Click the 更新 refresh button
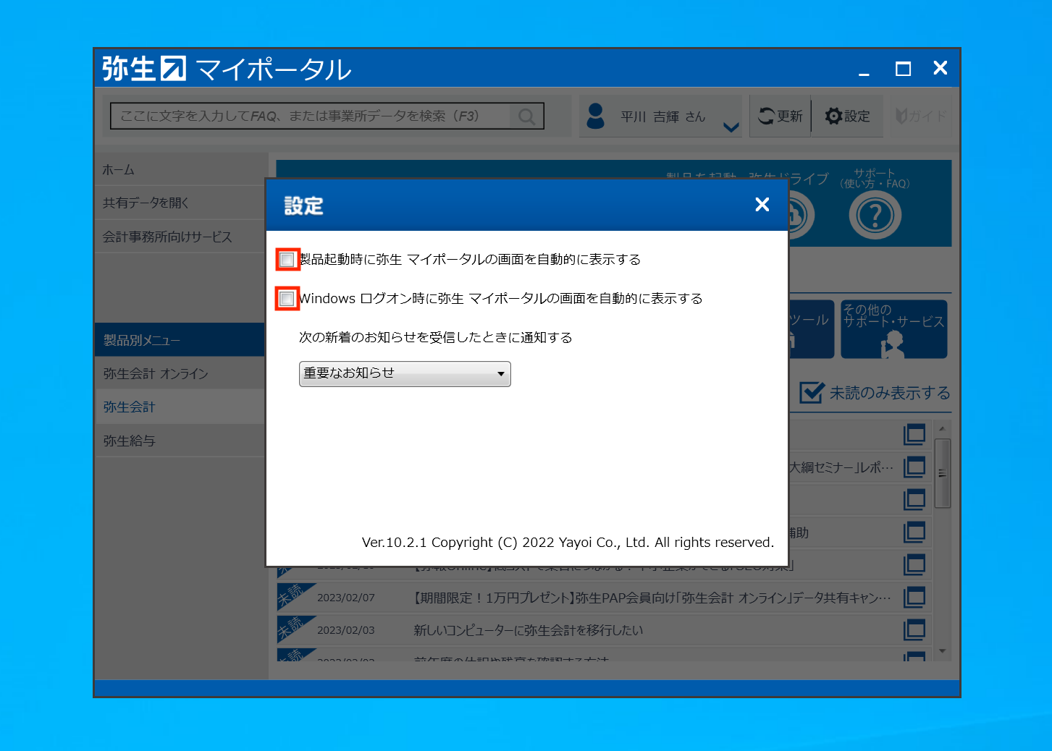This screenshot has height=751, width=1052. point(780,116)
